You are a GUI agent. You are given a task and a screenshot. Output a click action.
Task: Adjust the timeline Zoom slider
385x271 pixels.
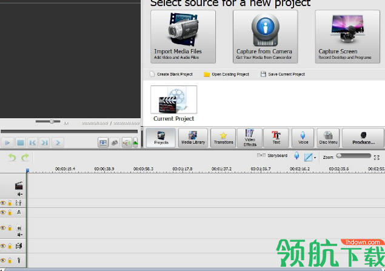[x=354, y=156]
